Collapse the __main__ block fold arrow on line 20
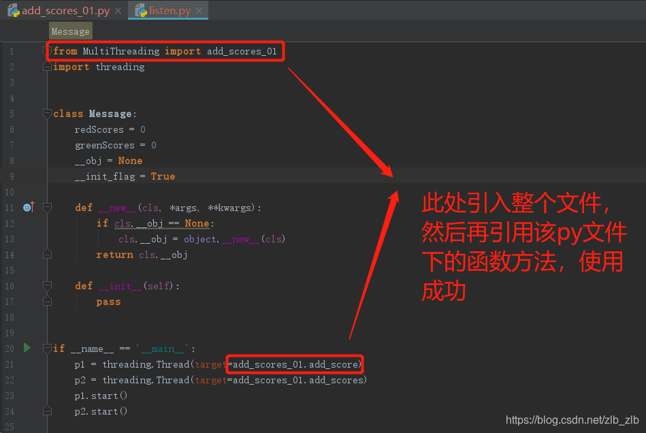The width and height of the screenshot is (646, 433). (46, 348)
